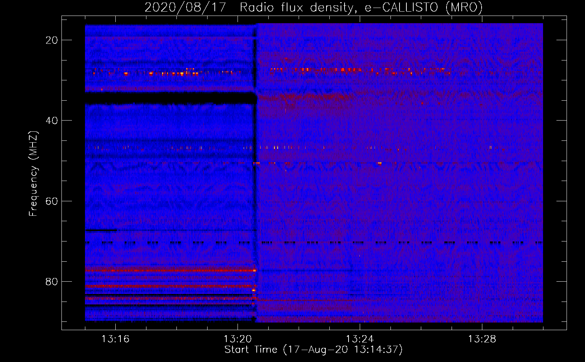Click the 'Frequency (MHZ)' axis label
This screenshot has height=362, width=585.
tap(33, 174)
